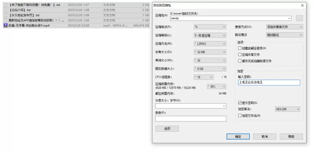
Task: Click the browse '...' button
Action: (299, 18)
